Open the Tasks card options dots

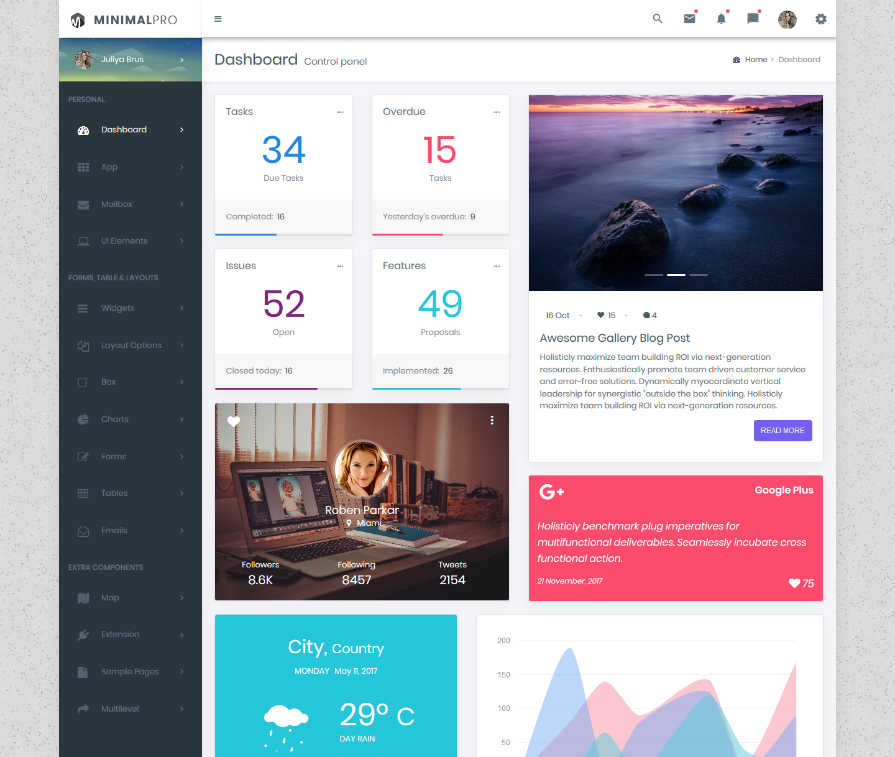(x=340, y=112)
